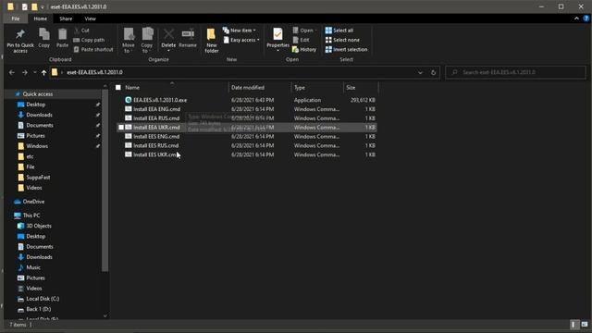The width and height of the screenshot is (592, 333).
Task: Open OneDrive in navigation pane
Action: 33,202
